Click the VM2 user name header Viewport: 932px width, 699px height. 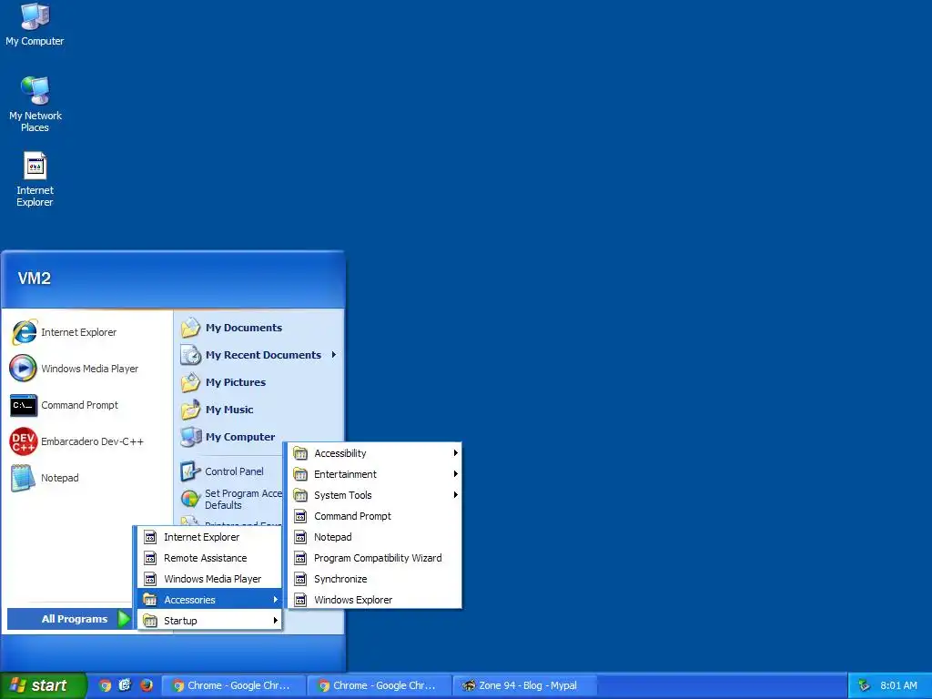point(34,279)
